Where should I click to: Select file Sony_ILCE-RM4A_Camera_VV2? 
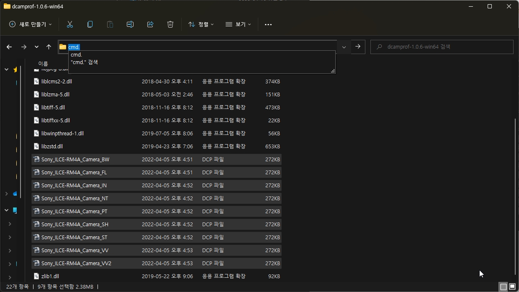pyautogui.click(x=157, y=264)
